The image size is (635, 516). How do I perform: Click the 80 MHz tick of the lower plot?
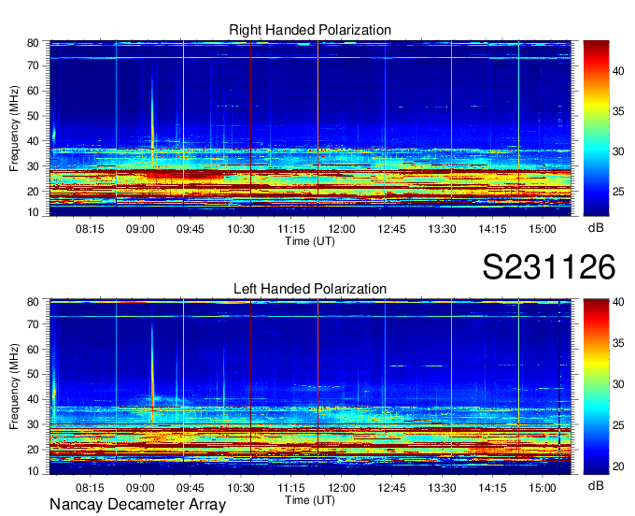coord(33,302)
